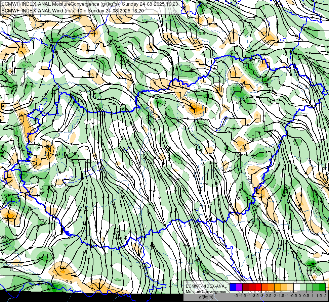Click the -2.5 tick label in the legend
The width and height of the screenshot is (329, 302).
(268, 296)
